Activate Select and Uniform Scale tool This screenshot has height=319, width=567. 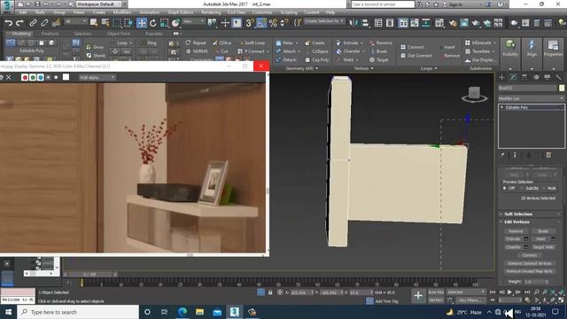165,23
